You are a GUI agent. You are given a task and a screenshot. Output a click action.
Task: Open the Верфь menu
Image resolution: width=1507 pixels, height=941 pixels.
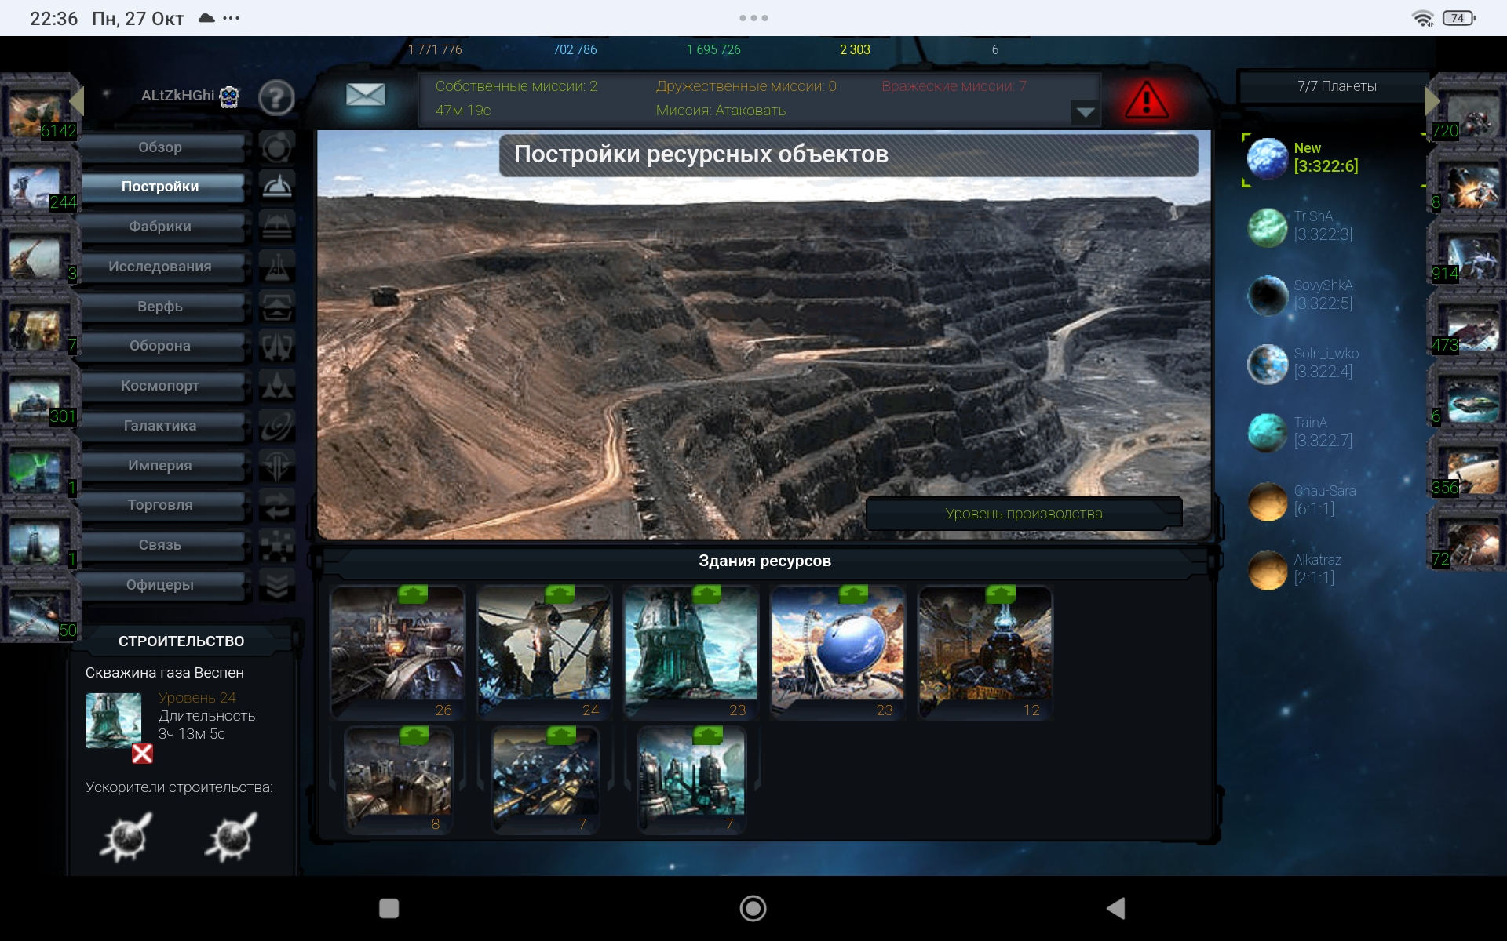160,307
